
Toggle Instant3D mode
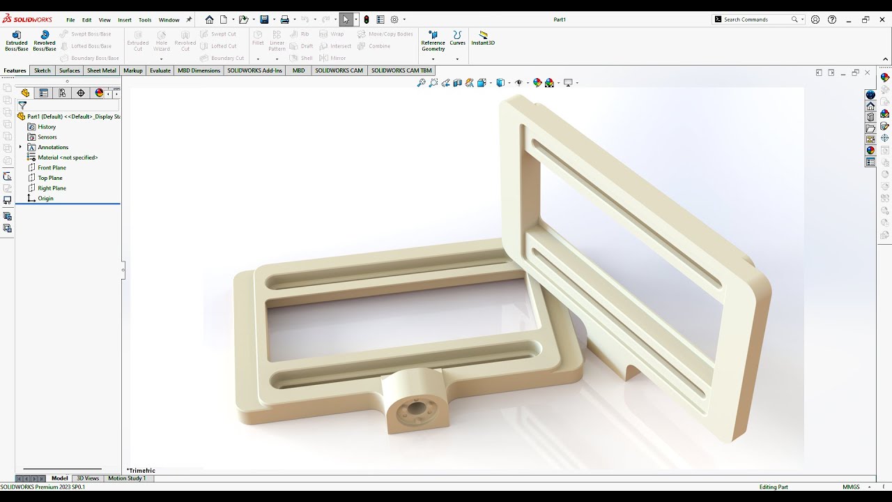[483, 38]
